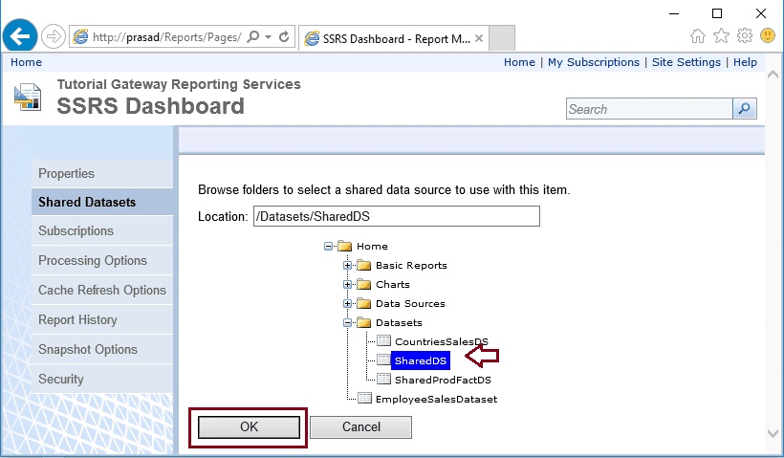Viewport: 784px width, 458px height.
Task: Select the Data Sources folder label
Action: click(x=410, y=303)
